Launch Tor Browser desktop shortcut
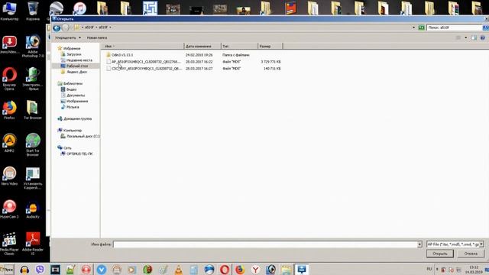Screen dimensions: 489x275 pyautogui.click(x=33, y=110)
